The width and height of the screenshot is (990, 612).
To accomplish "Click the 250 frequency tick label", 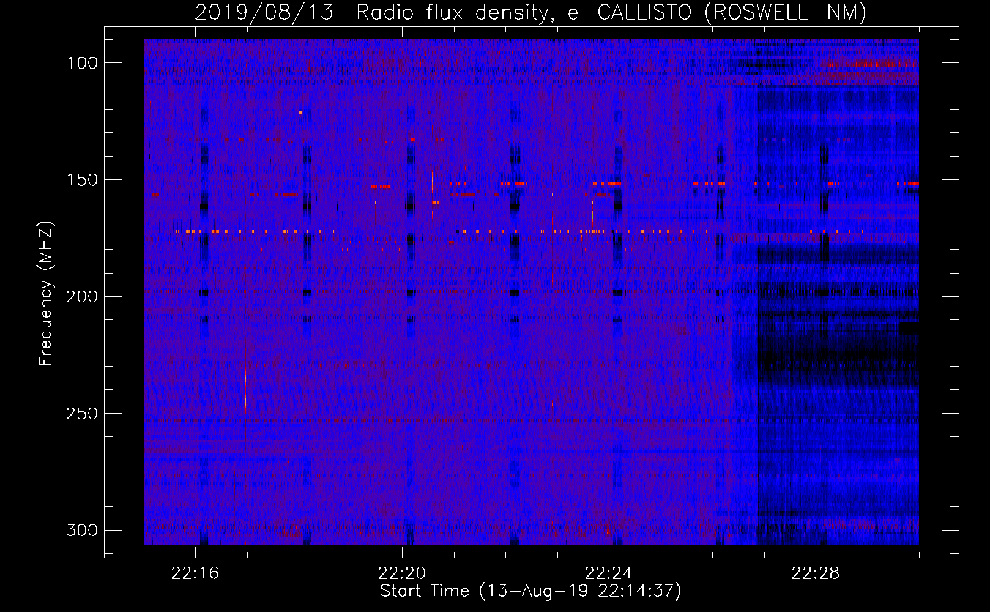I will (82, 414).
